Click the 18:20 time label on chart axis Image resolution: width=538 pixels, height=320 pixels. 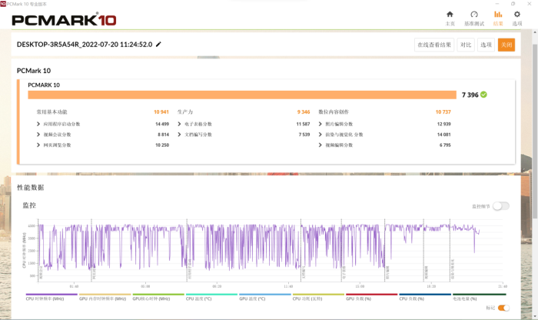(431, 286)
